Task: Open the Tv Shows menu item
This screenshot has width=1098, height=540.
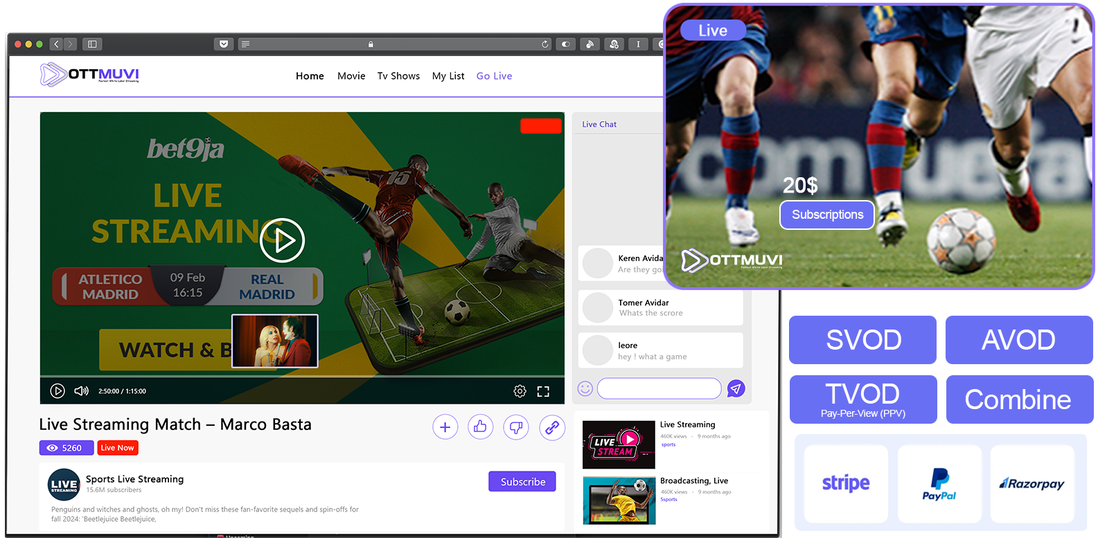Action: point(398,76)
